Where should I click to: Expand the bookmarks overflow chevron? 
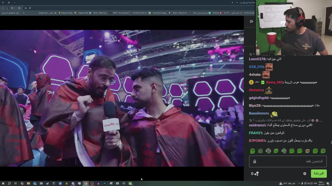[24, 13]
